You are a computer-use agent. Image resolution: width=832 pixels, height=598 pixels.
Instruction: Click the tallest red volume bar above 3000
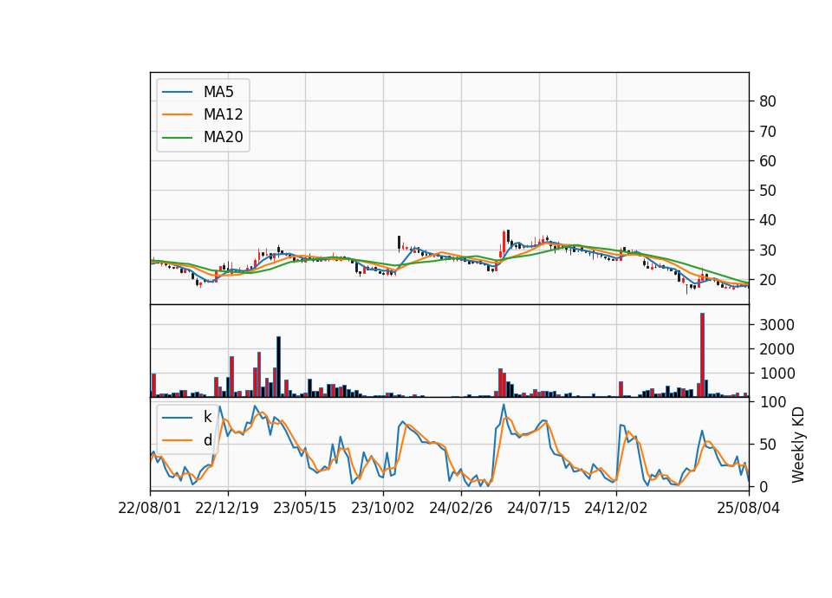[x=702, y=355]
